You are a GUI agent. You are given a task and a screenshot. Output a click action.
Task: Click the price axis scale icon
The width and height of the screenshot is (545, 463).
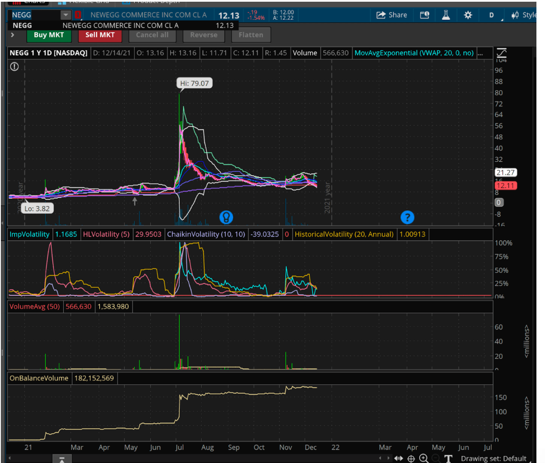[x=501, y=53]
